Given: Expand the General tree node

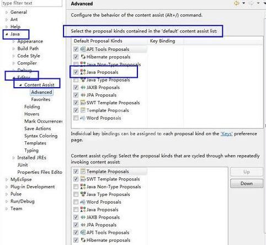Looking at the screenshot, I should point(7,12).
